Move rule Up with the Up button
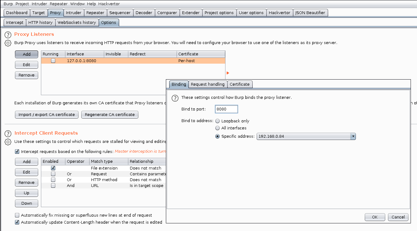 point(27,193)
